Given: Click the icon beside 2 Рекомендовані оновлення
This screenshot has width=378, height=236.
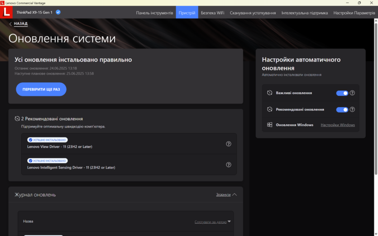Looking at the screenshot, I should point(17,118).
